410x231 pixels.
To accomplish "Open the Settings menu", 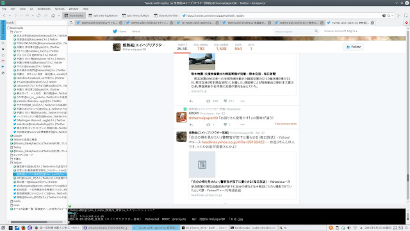I will point(60,9).
